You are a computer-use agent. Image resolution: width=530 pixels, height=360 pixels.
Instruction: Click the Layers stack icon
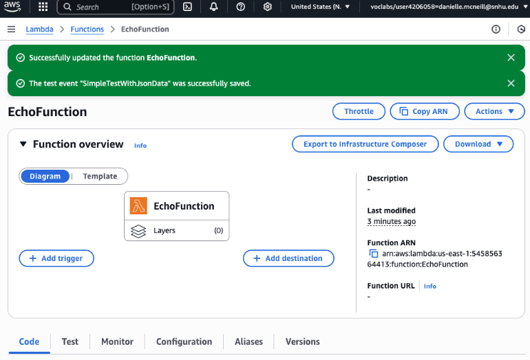tap(138, 231)
